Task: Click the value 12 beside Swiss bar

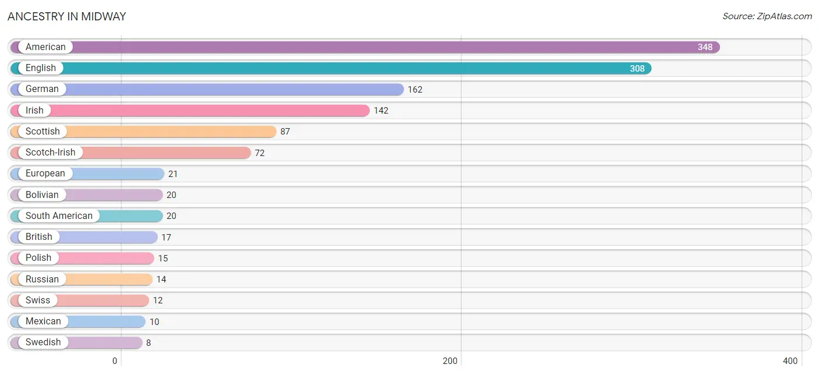Action: tap(158, 300)
